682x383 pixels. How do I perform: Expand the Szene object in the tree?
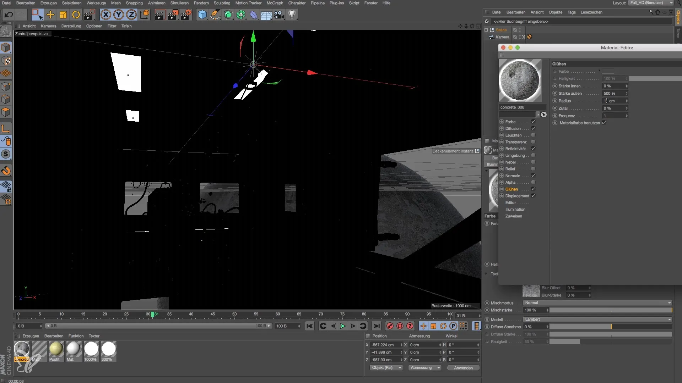[x=486, y=30]
